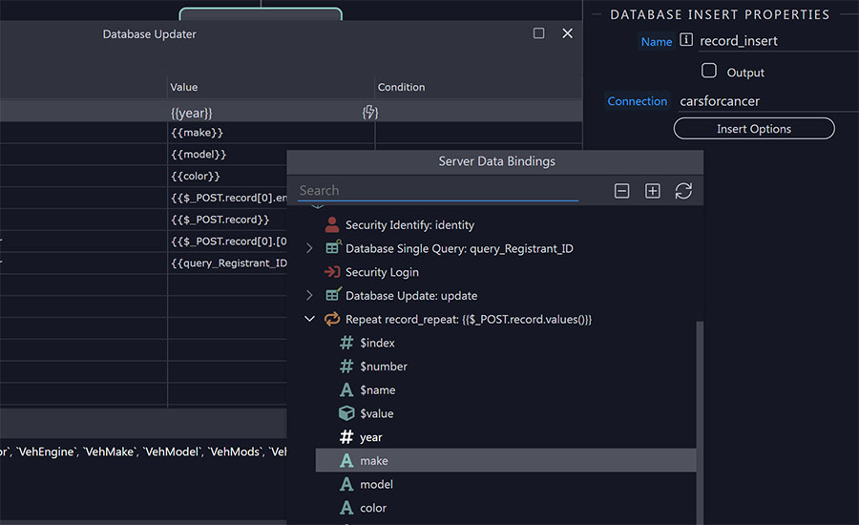Click the Search field in Server Data Bindings

click(438, 190)
